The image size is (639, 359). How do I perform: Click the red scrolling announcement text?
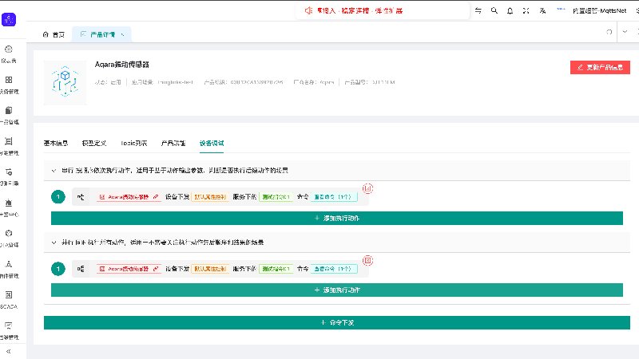[x=359, y=10]
